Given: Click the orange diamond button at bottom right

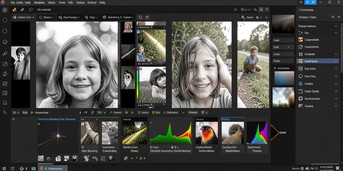Looking at the screenshot, I should 275,132.
